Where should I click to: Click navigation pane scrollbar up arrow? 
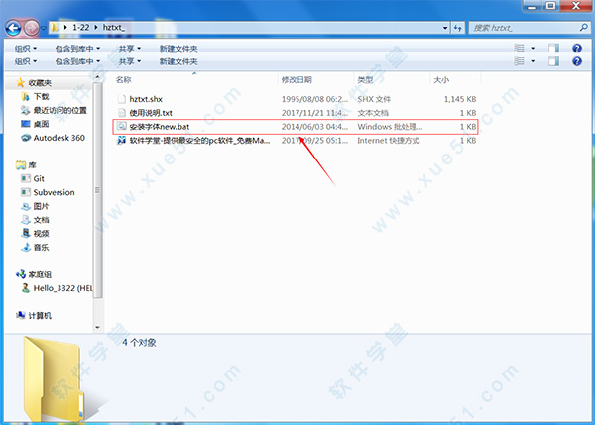[x=97, y=77]
